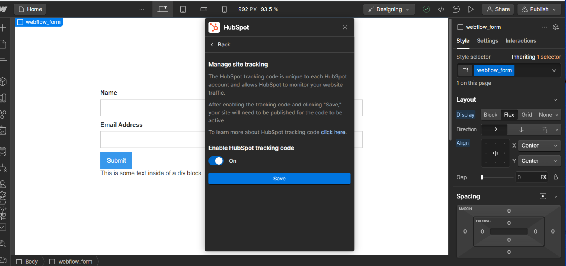Switch to mobile landscape breakpoint
Screen dimensions: 566x266
click(204, 9)
